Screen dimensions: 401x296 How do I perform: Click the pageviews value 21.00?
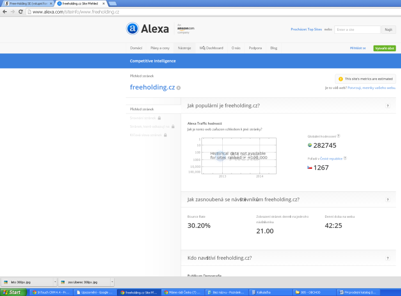click(265, 231)
